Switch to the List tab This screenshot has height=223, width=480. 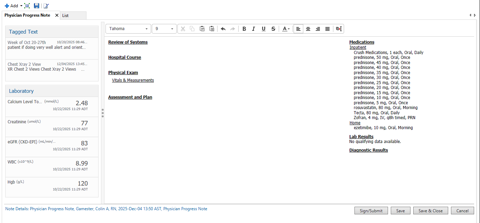pos(65,16)
